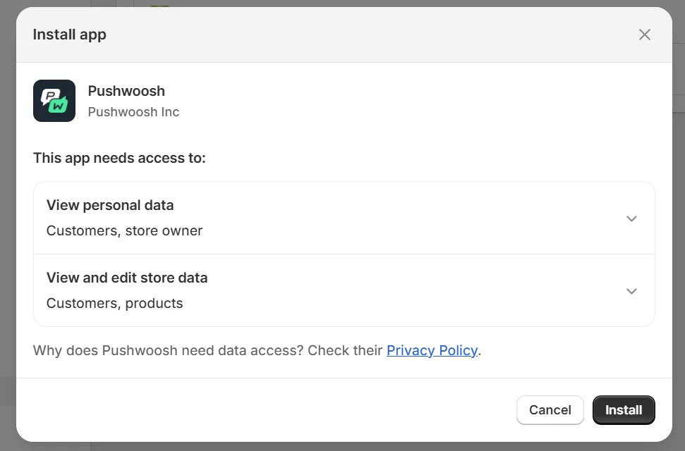685x451 pixels.
Task: Click the Pushwoosh app name text
Action: pyautogui.click(x=126, y=91)
